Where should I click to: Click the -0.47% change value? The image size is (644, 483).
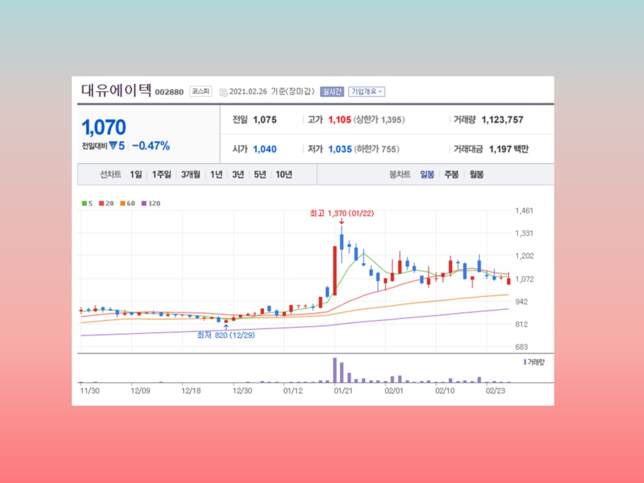coord(150,146)
